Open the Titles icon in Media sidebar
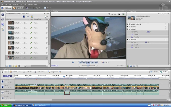 pyautogui.click(x=3, y=29)
